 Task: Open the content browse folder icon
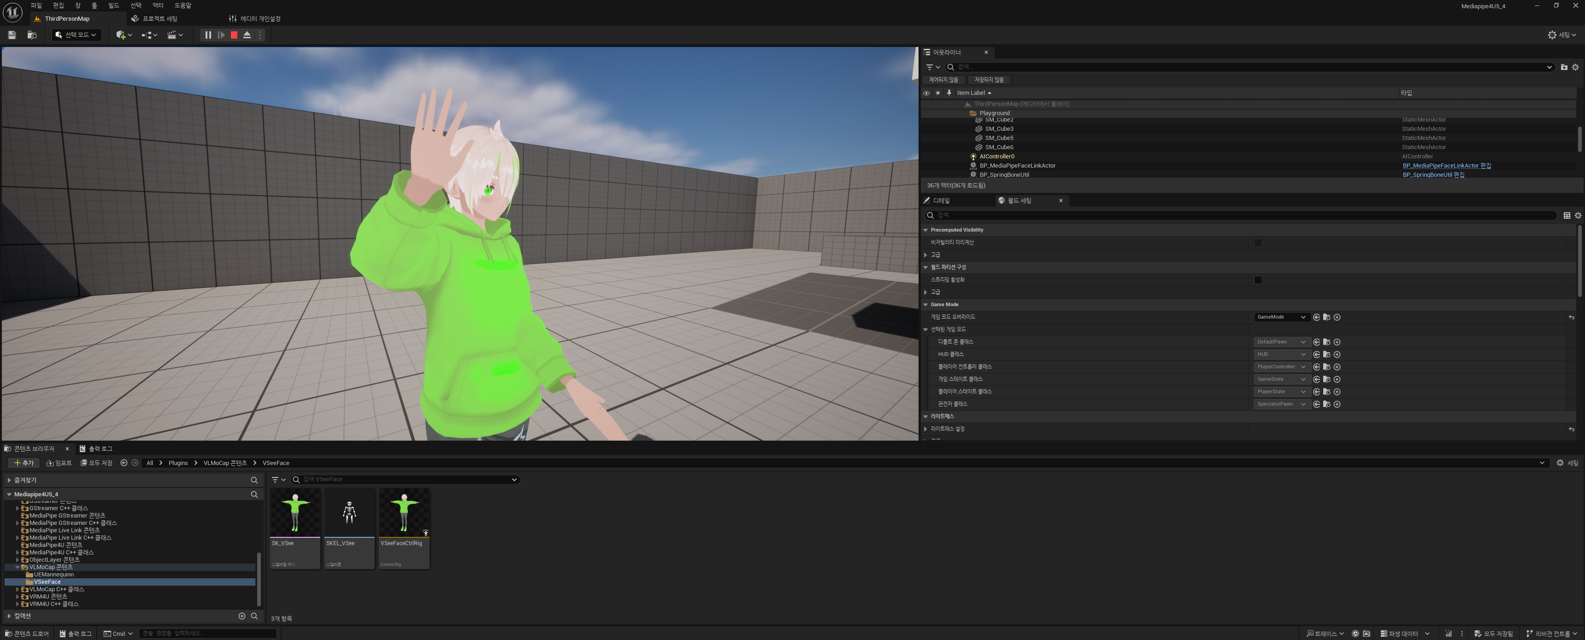coord(31,35)
